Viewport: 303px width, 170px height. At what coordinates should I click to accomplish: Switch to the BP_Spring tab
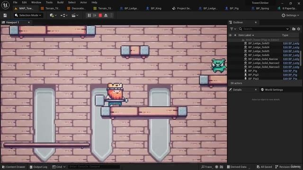[x=260, y=8]
